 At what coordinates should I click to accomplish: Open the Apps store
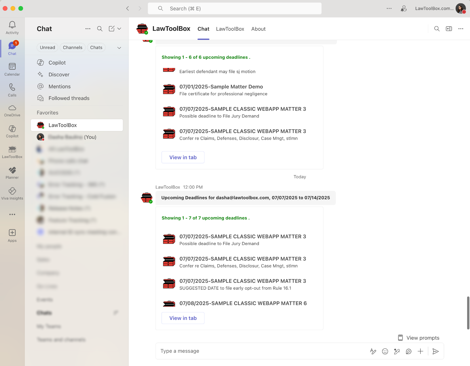[12, 236]
